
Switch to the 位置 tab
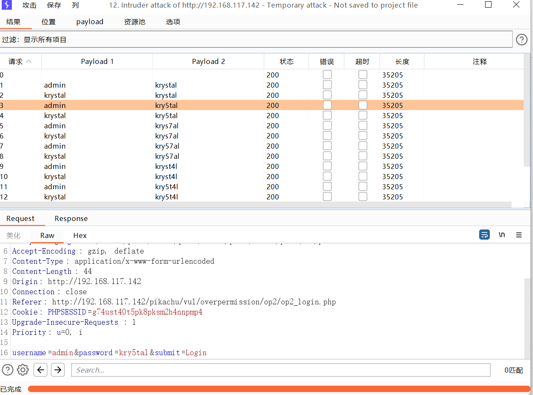[x=48, y=22]
